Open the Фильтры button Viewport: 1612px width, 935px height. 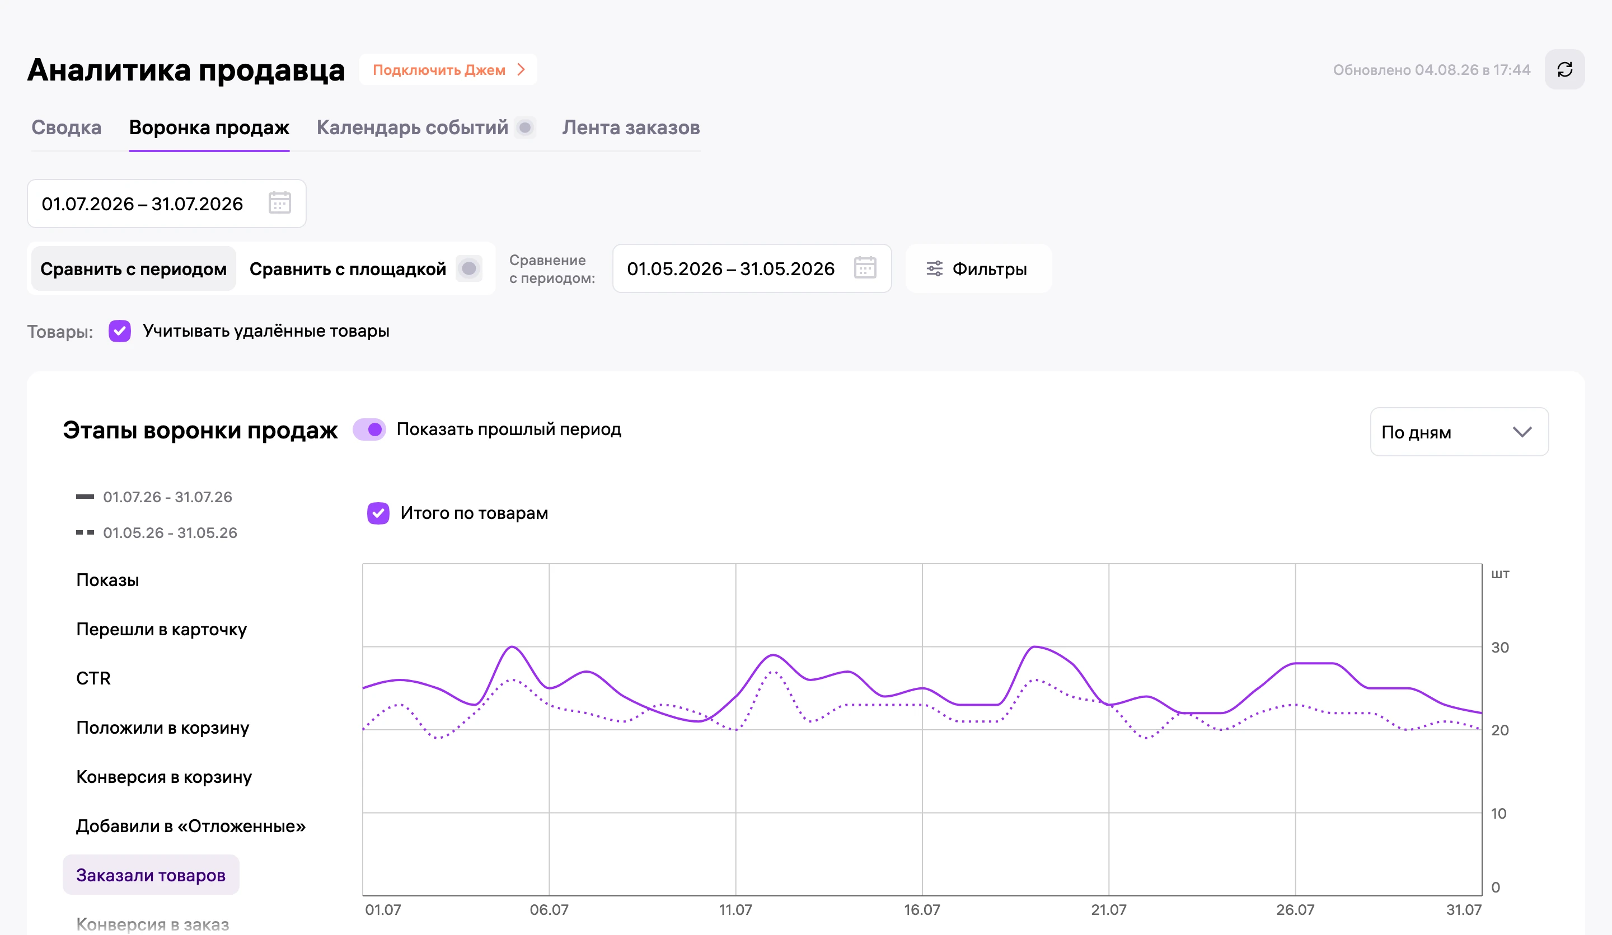tap(978, 268)
